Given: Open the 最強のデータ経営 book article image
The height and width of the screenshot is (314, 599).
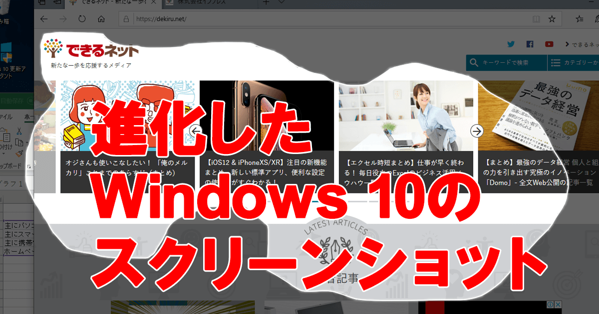Looking at the screenshot, I should 539,116.
